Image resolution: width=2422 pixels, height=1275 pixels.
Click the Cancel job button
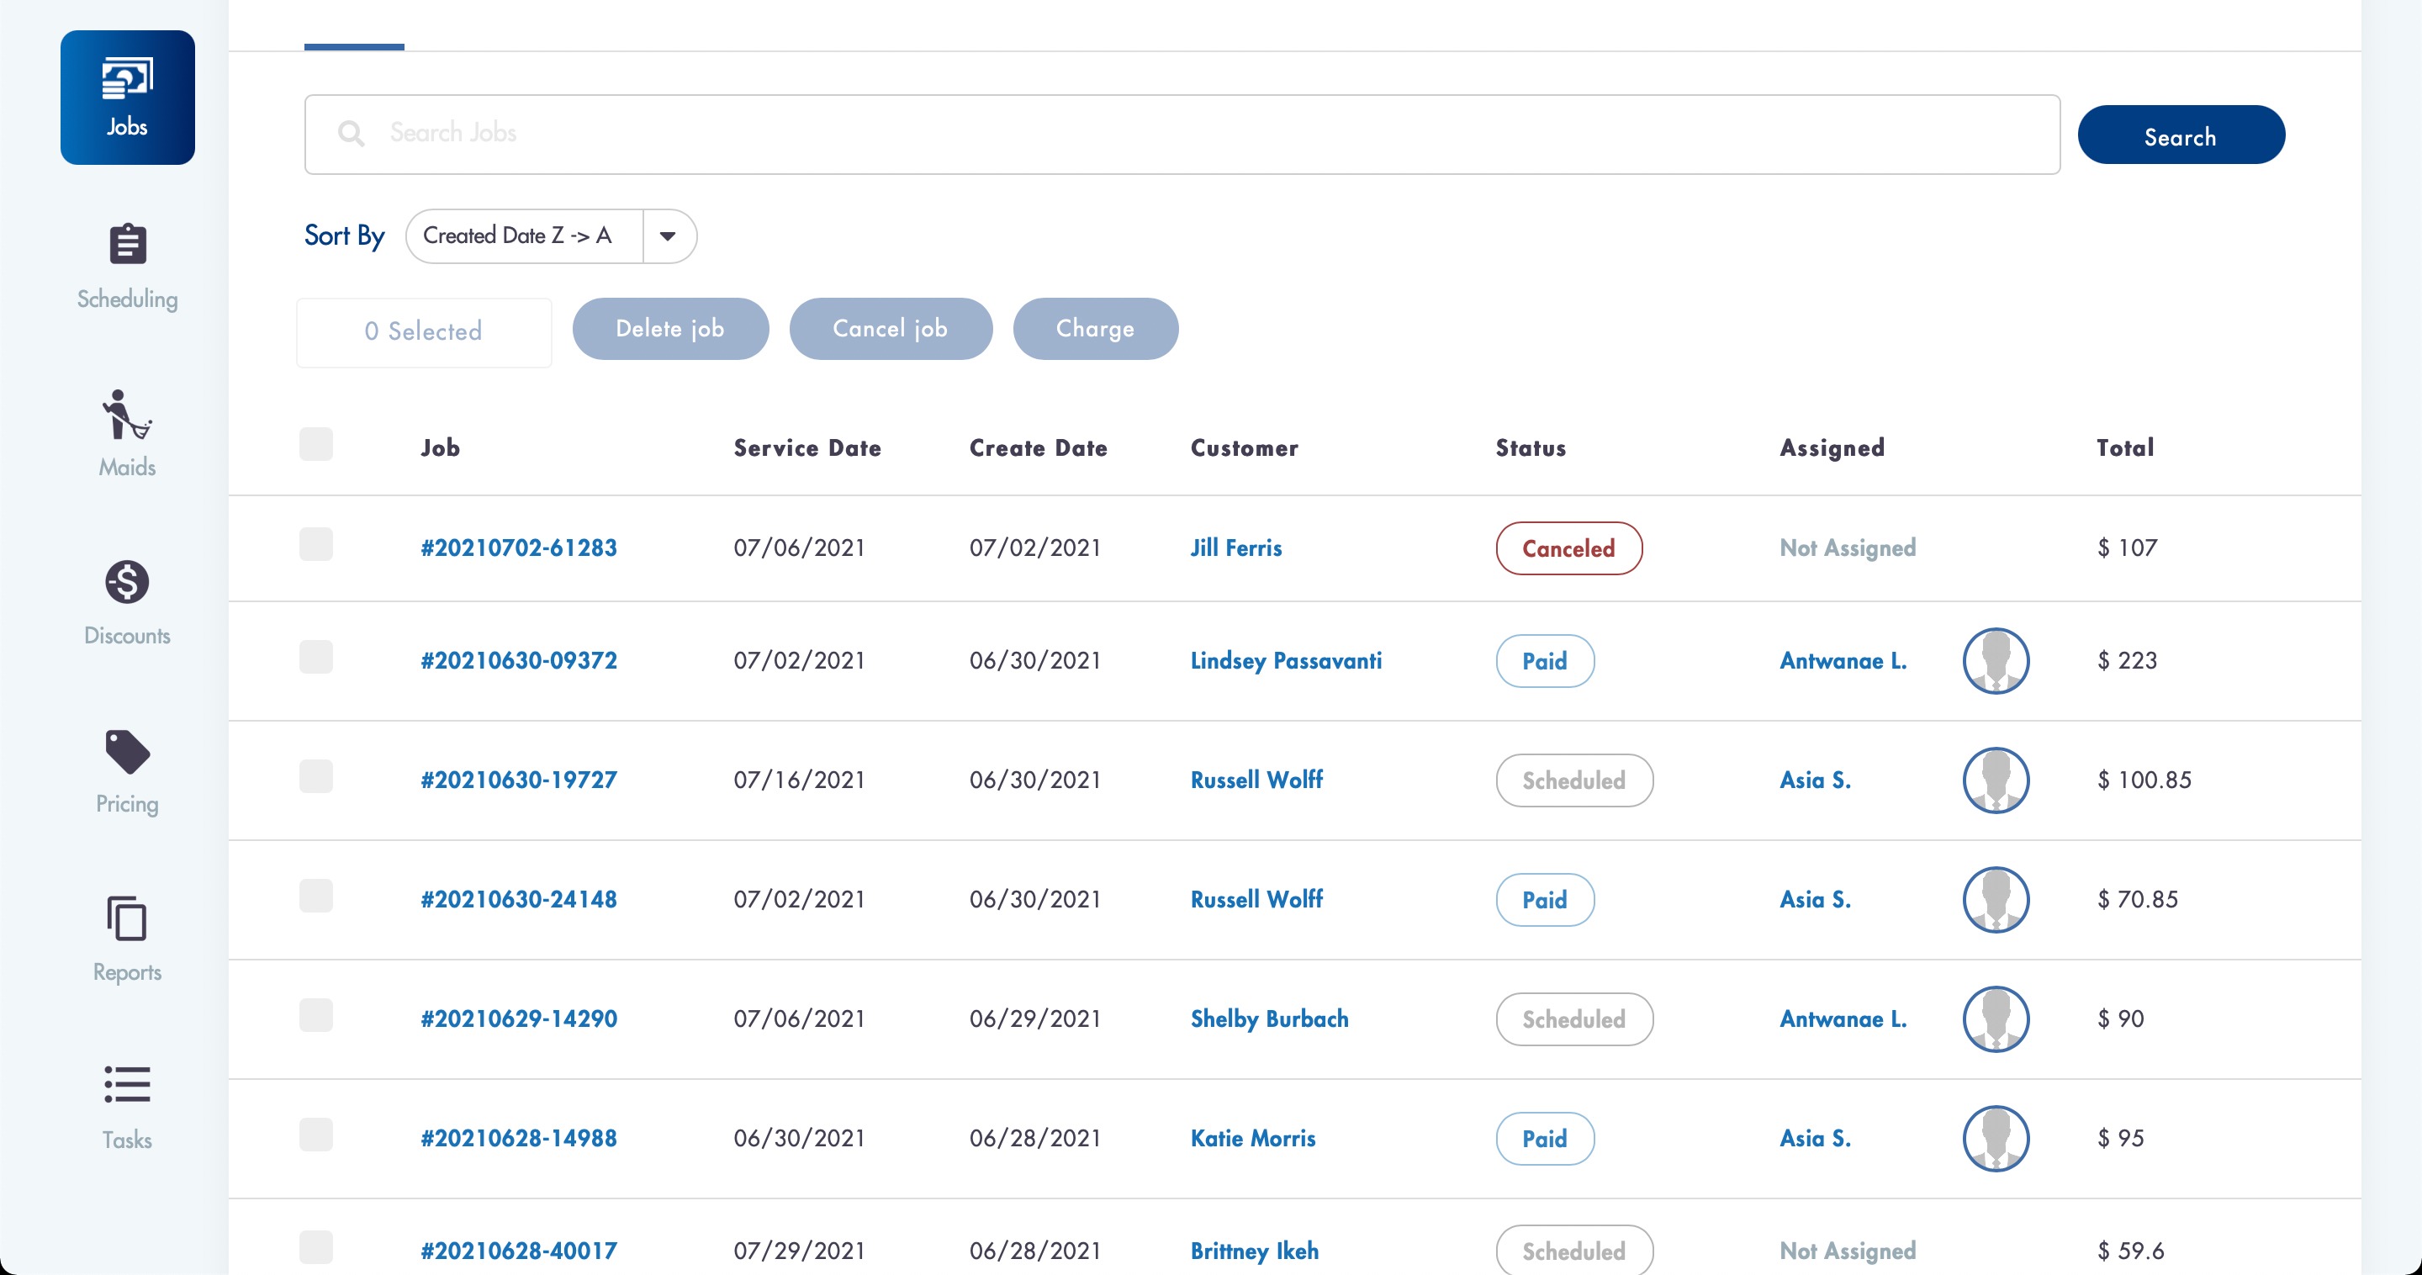pos(891,328)
